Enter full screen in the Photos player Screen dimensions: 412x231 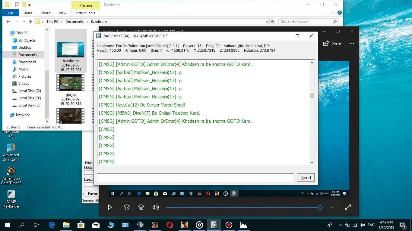(x=348, y=207)
